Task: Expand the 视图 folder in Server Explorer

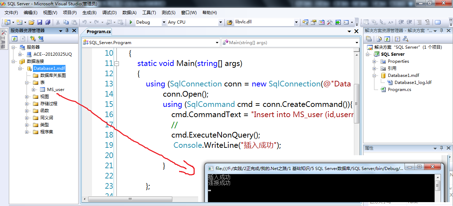Action: 27,97
